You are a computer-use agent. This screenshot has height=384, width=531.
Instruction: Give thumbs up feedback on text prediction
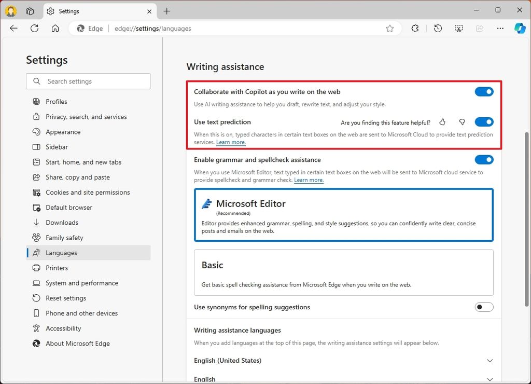click(x=442, y=122)
